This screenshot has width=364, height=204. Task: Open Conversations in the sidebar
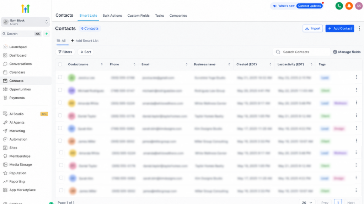pyautogui.click(x=20, y=64)
